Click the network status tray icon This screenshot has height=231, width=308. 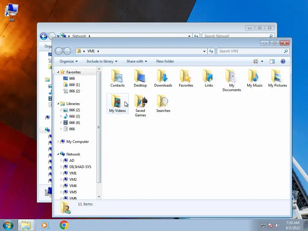(263, 225)
